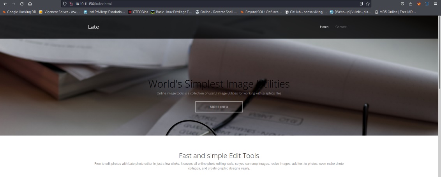This screenshot has width=441, height=177.
Task: Select the Home navigation item
Action: coord(324,27)
